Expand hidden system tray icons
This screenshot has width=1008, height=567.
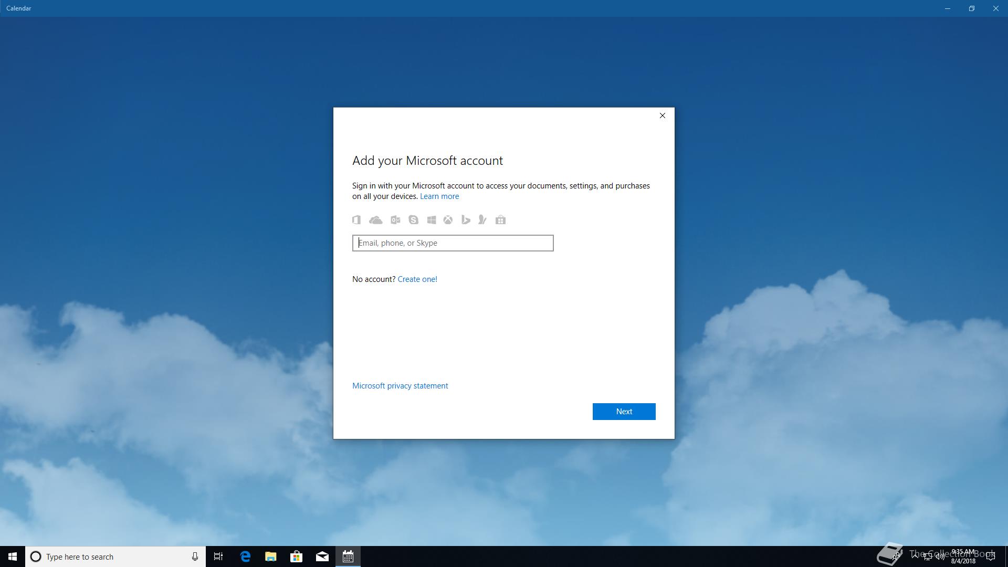[x=915, y=556]
